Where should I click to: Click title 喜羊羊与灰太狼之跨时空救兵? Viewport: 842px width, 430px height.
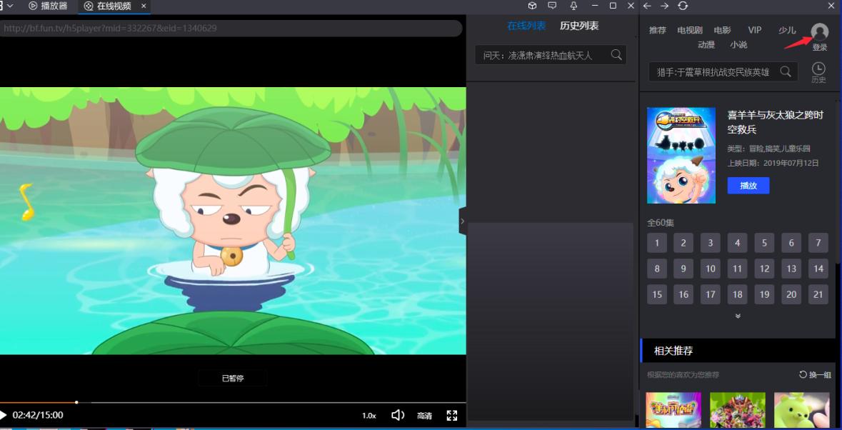775,122
